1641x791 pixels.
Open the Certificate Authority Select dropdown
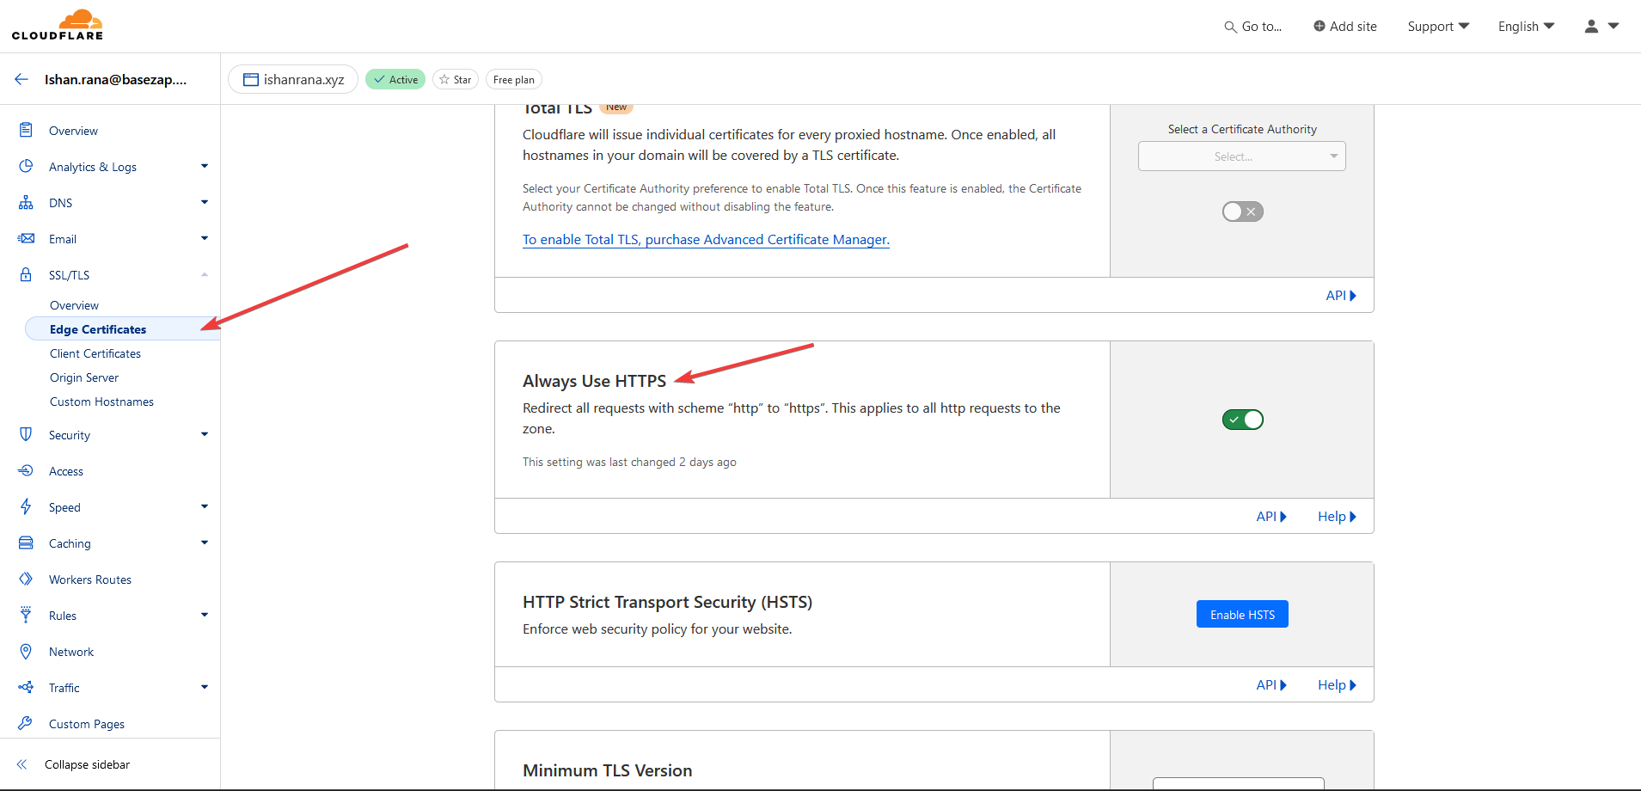pos(1241,156)
